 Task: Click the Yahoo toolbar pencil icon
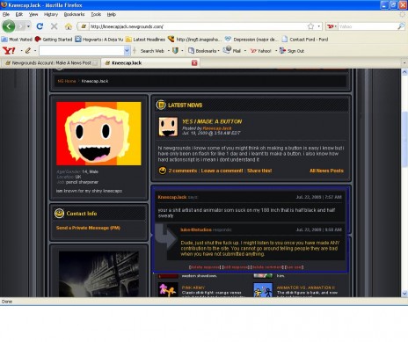(x=28, y=51)
